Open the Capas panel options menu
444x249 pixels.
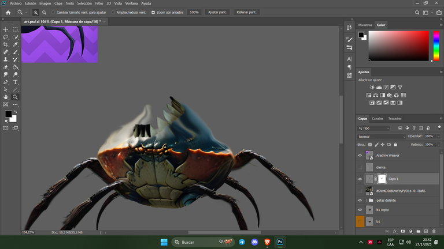coord(441,119)
